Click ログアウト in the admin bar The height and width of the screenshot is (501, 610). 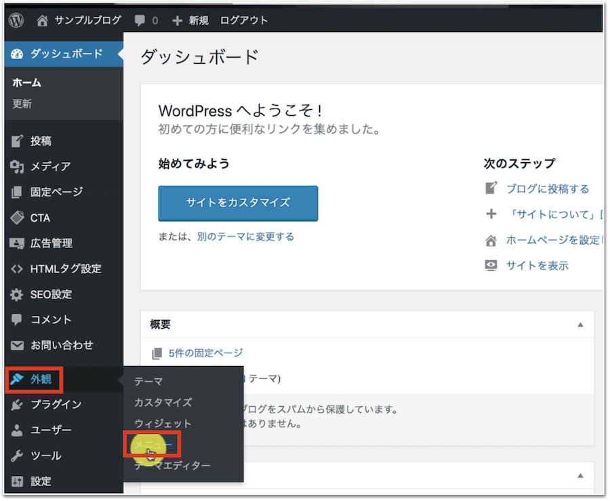pyautogui.click(x=244, y=20)
